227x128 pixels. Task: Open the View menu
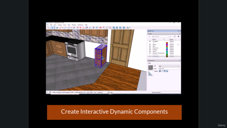[x=55, y=25]
